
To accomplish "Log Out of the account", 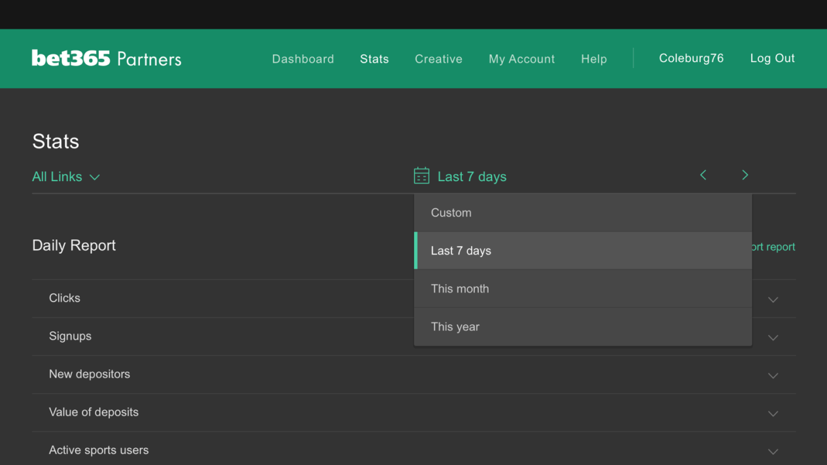I will pos(772,58).
